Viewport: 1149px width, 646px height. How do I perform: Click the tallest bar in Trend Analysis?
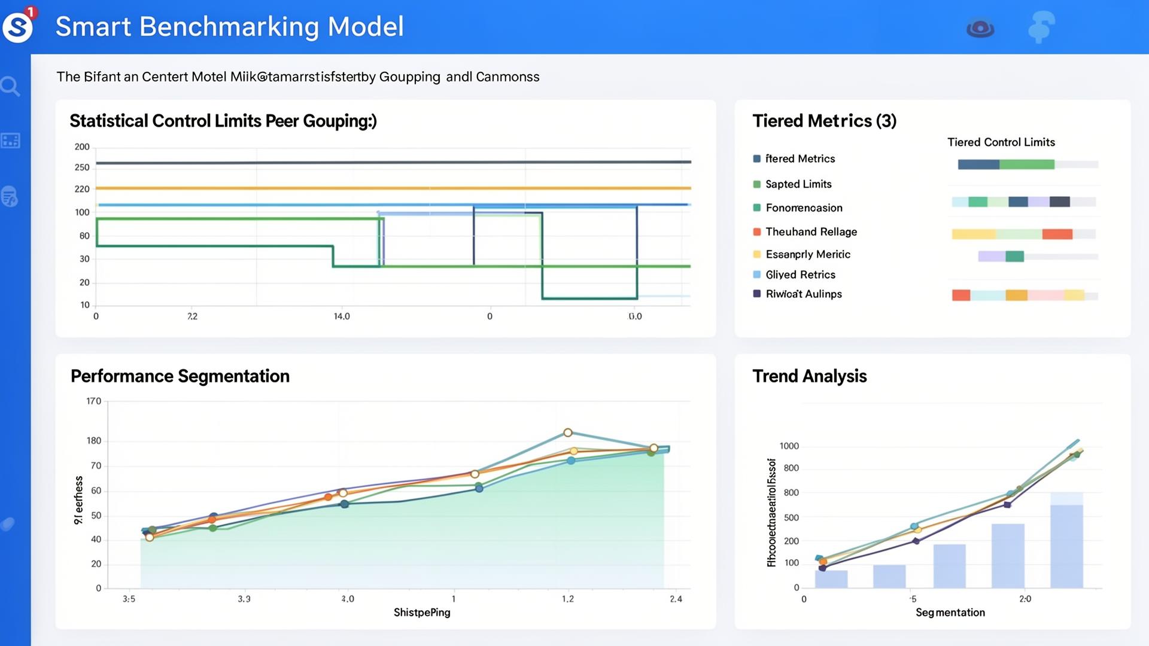tap(1066, 540)
